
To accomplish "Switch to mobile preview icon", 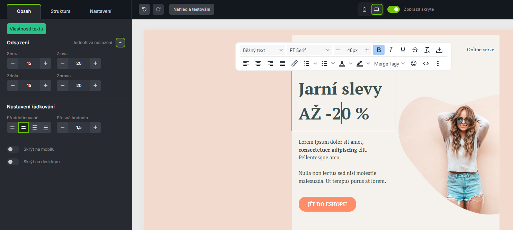I will (x=364, y=9).
